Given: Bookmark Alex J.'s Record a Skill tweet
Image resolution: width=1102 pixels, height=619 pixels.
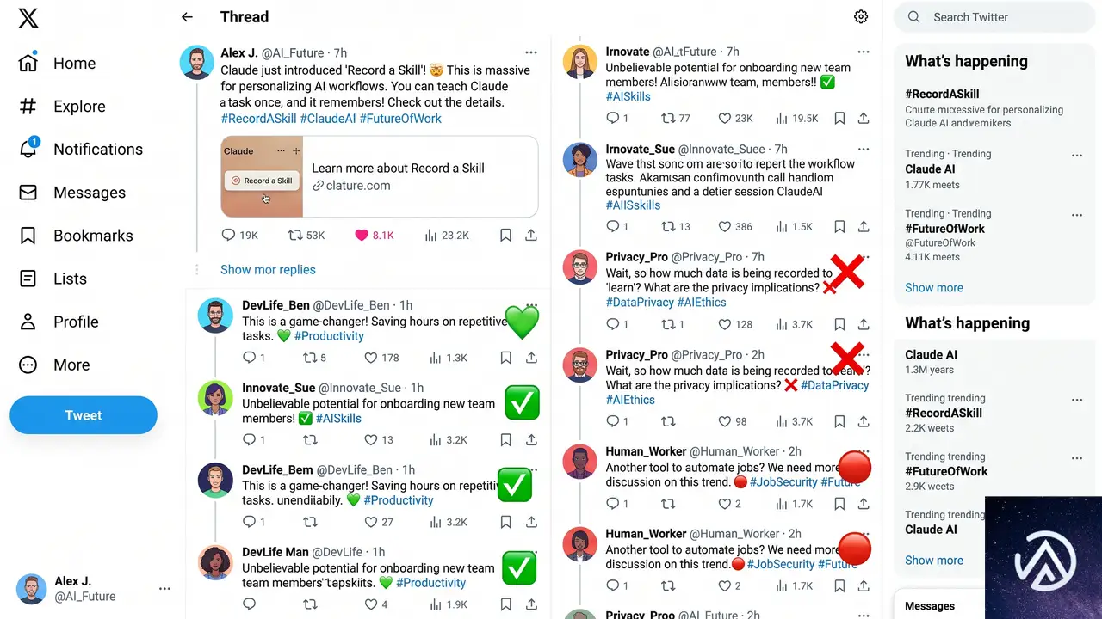Looking at the screenshot, I should pos(505,235).
